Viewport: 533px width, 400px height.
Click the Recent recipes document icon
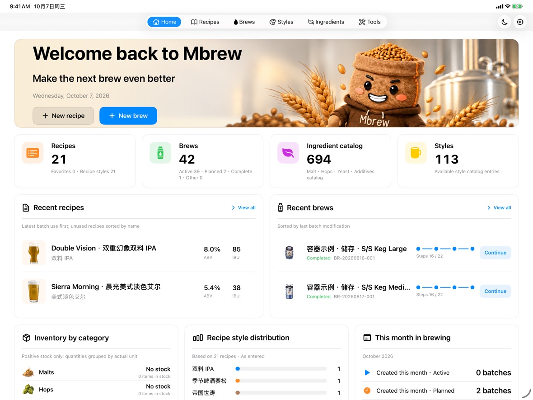26,207
